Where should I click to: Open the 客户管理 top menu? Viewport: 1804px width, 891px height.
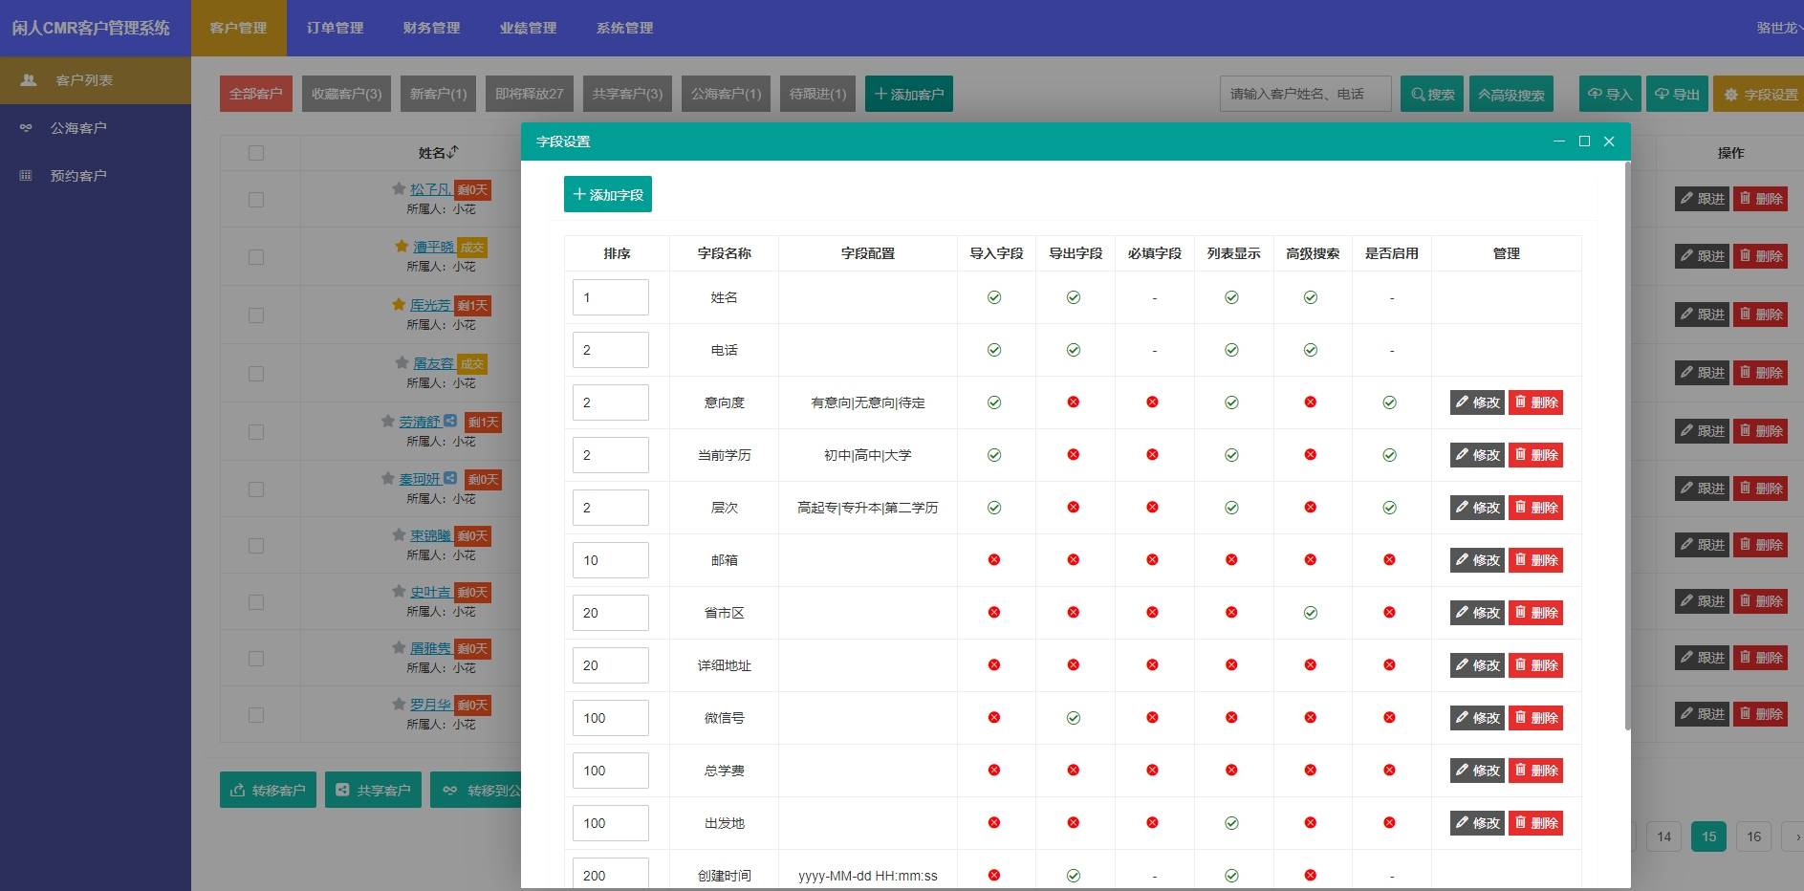click(239, 28)
